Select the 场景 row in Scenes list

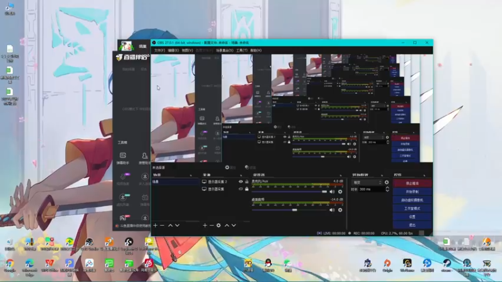[175, 182]
